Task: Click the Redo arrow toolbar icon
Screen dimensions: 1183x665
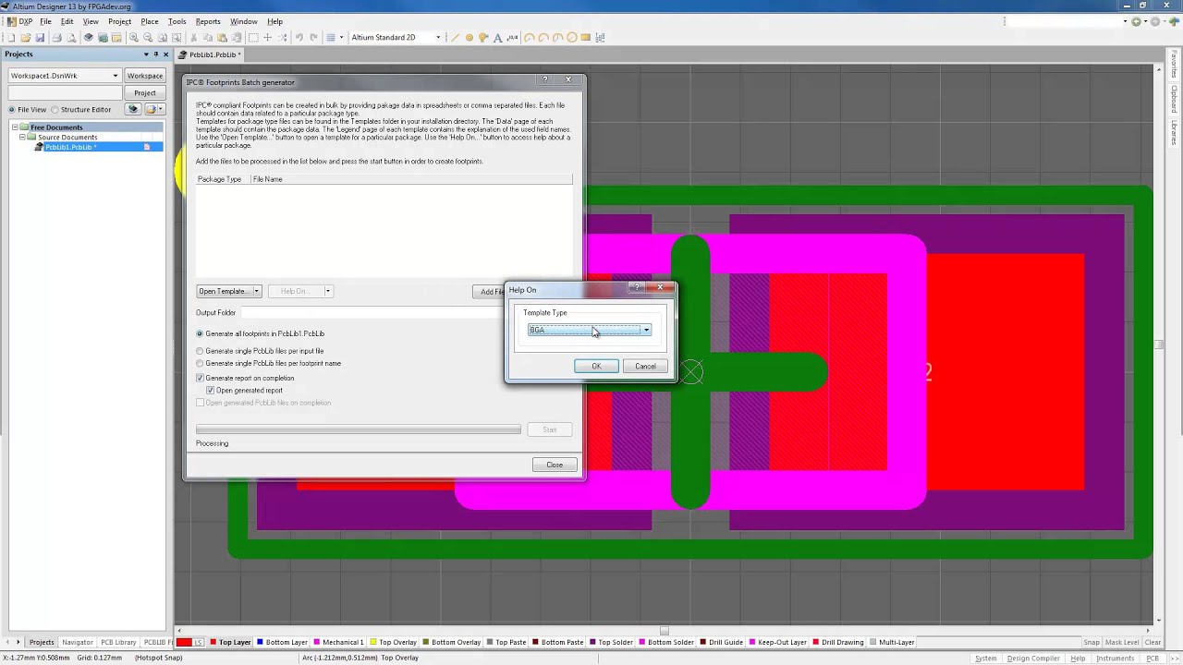Action: pyautogui.click(x=313, y=38)
